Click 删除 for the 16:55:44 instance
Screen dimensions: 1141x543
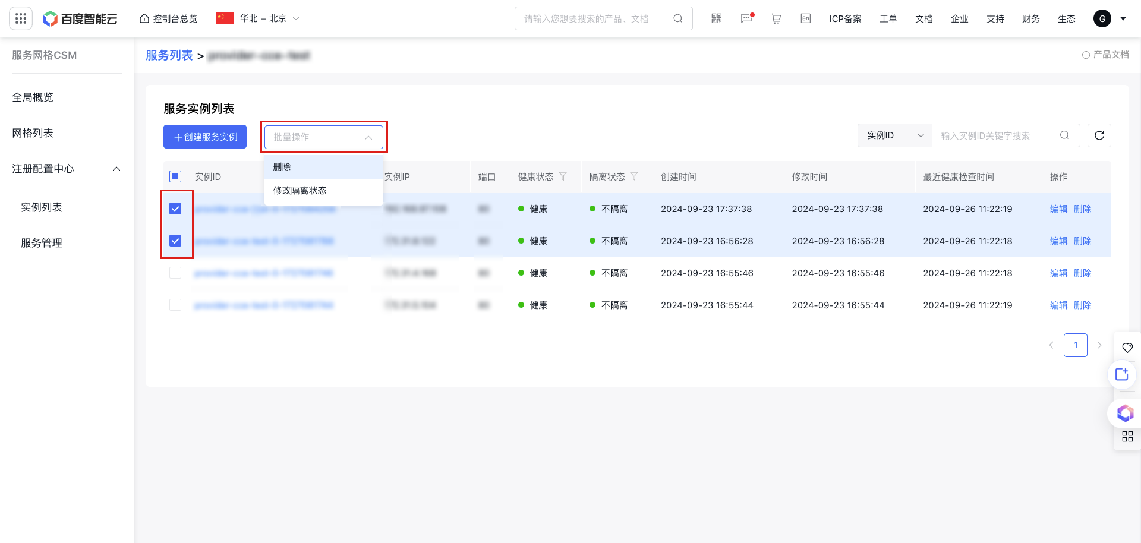tap(1083, 305)
